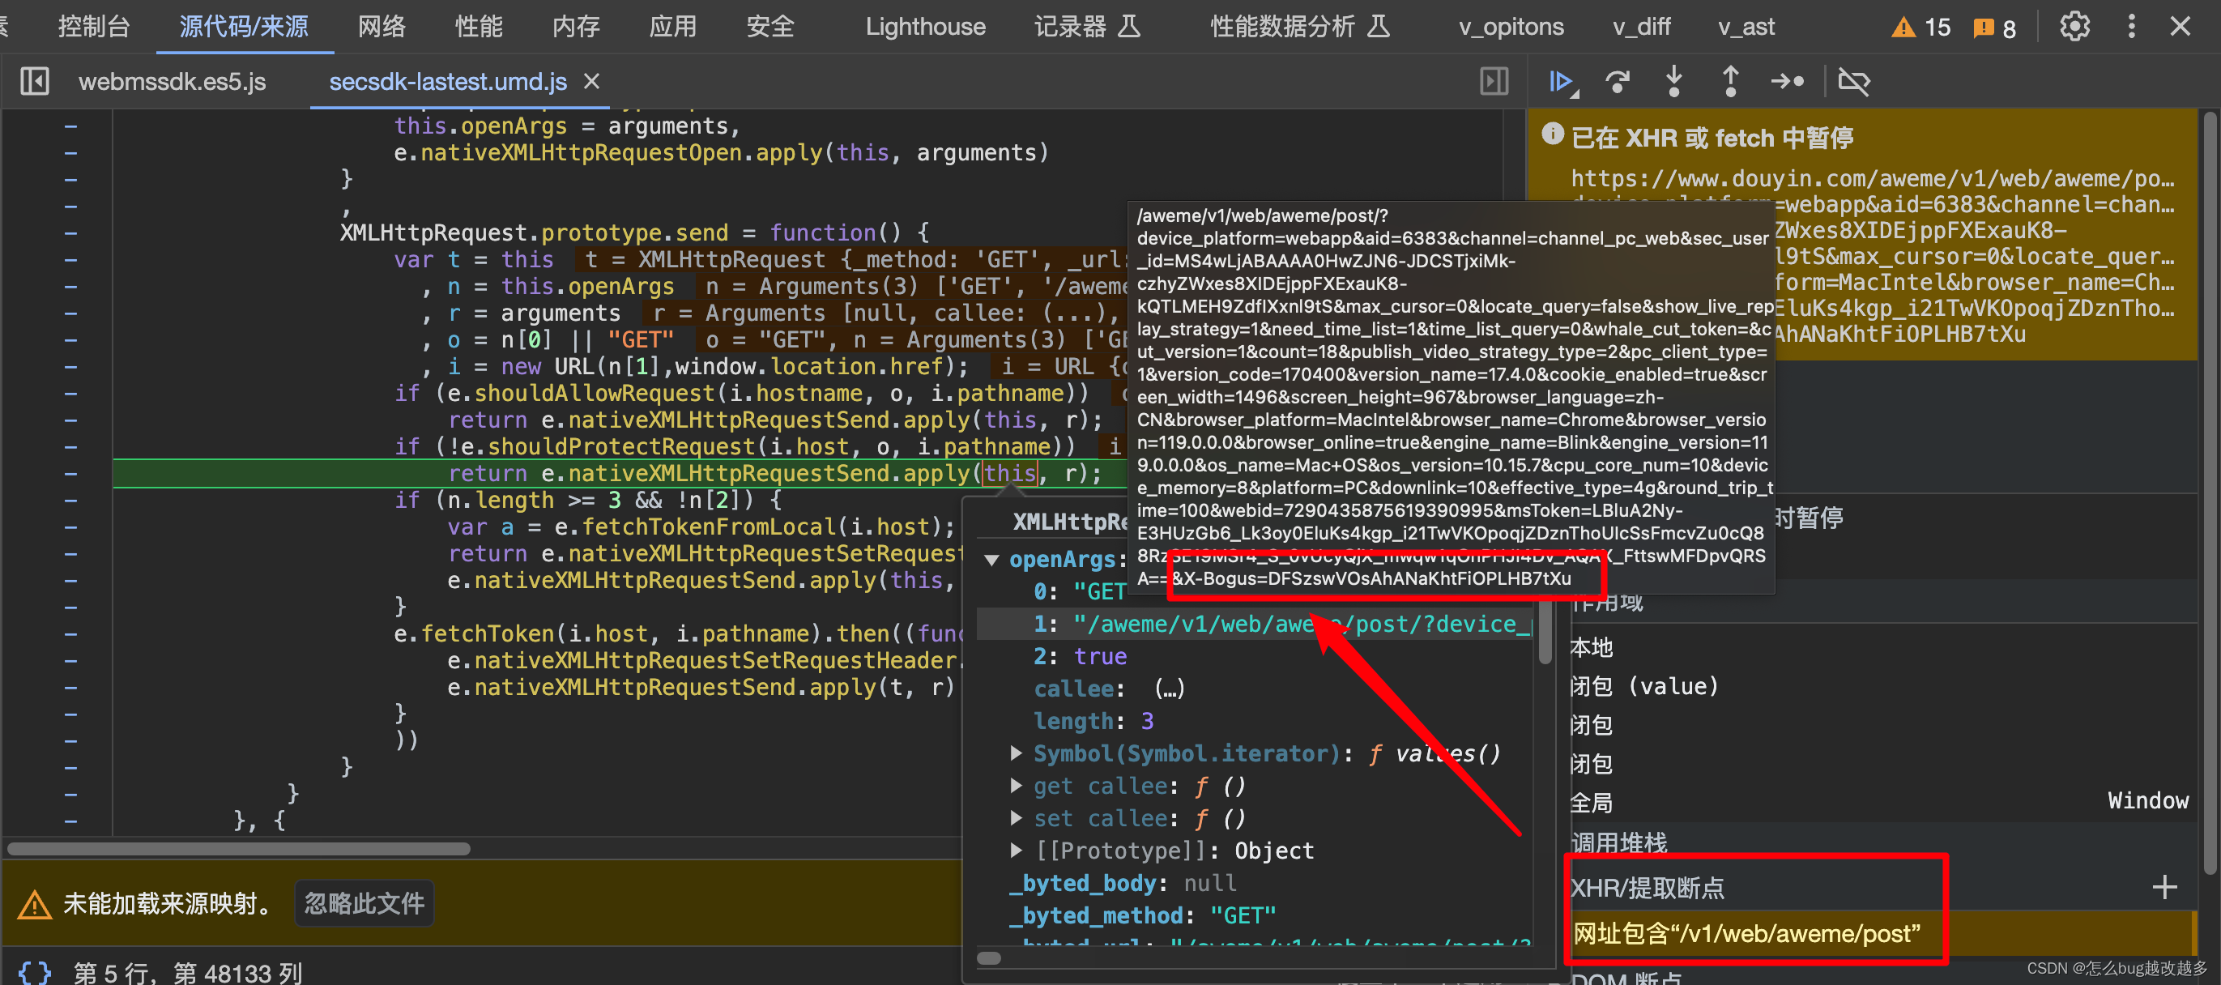2221x985 pixels.
Task: Click the 忽略此文件 button
Action: (x=364, y=903)
